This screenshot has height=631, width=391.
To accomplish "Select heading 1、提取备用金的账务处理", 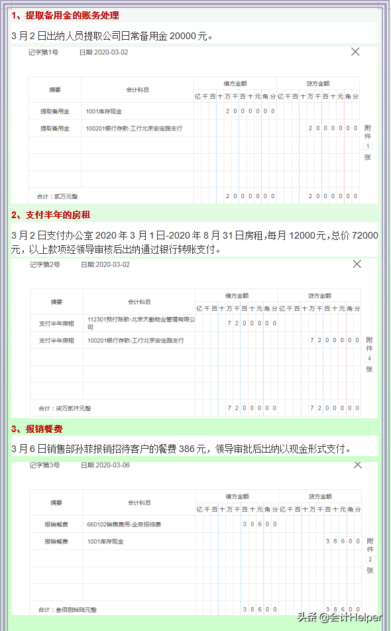I will click(x=65, y=15).
